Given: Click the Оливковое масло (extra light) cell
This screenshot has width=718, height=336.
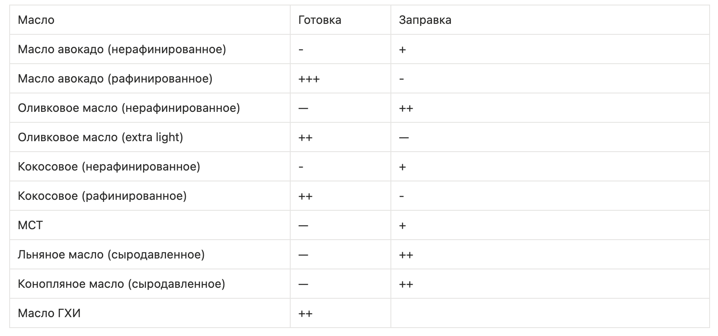Looking at the screenshot, I should click(x=100, y=137).
